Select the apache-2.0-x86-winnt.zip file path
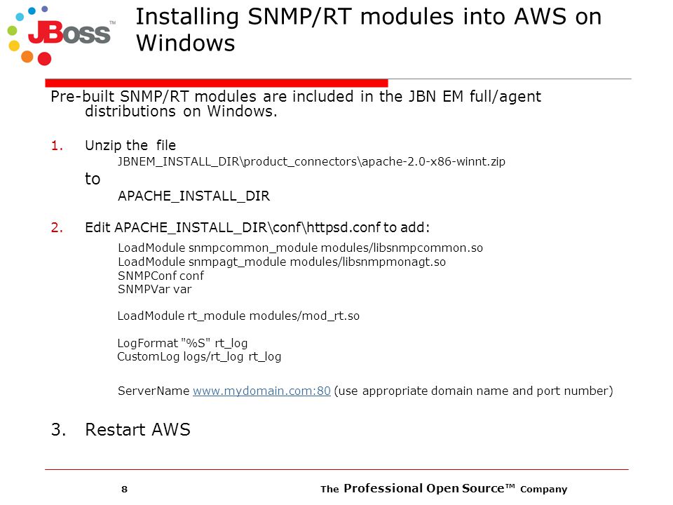673x505 pixels. pyautogui.click(x=311, y=161)
